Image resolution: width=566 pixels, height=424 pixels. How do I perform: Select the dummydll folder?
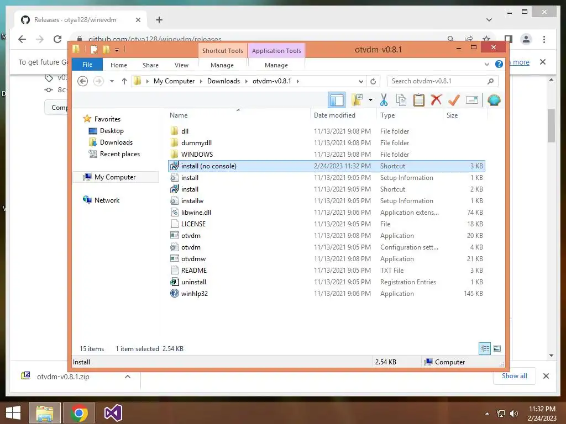click(x=327, y=143)
